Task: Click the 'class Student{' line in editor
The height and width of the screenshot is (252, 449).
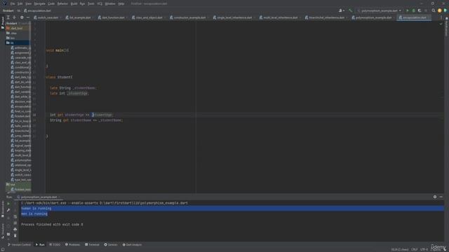Action: (59, 77)
